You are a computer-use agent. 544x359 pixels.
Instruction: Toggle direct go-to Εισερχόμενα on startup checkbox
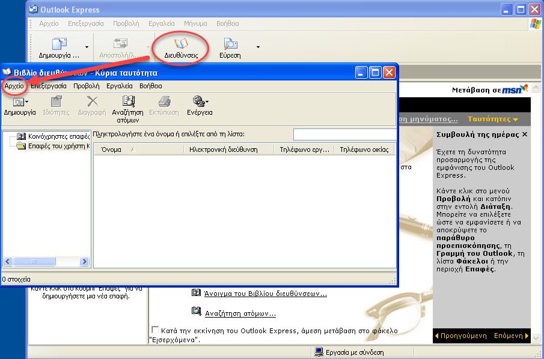point(156,330)
